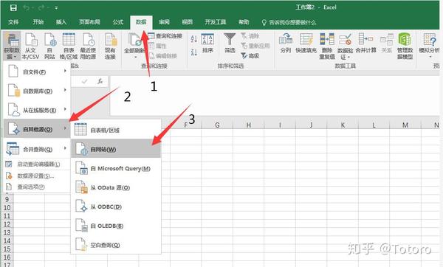Choose 自 OLEDB(B) submenu item

pos(116,226)
